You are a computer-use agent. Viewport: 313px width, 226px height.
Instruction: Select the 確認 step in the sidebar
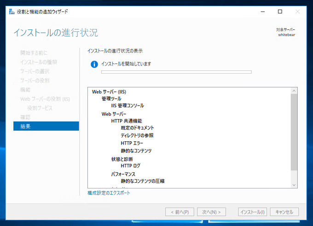tap(25, 117)
